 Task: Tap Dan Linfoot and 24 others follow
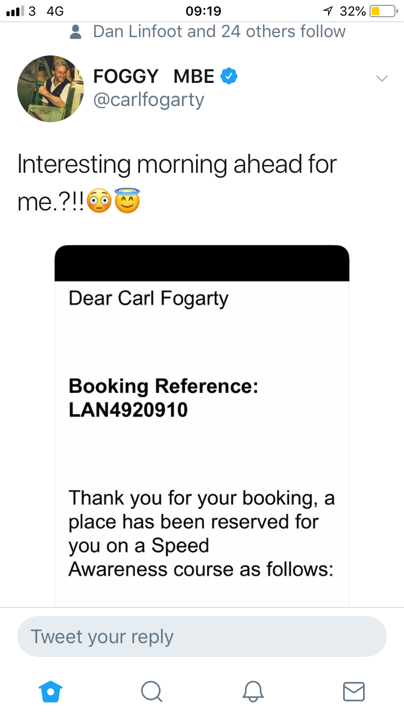coord(219,31)
